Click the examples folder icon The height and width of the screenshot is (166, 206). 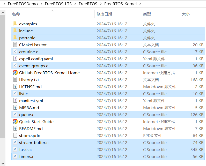15,24
